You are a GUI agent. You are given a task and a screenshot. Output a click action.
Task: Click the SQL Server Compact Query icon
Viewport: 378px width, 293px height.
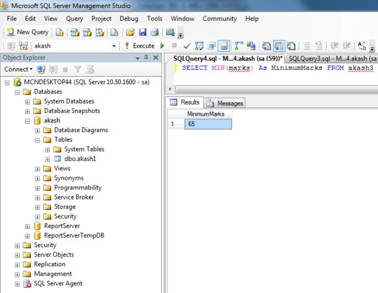click(x=114, y=32)
